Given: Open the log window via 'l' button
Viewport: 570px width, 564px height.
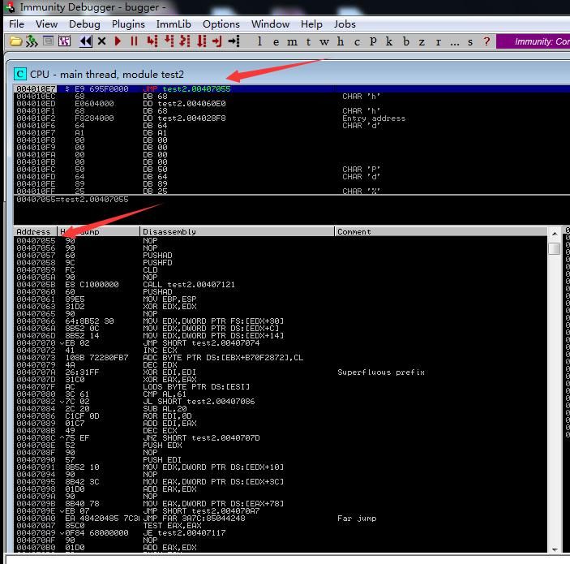Looking at the screenshot, I should [259, 41].
